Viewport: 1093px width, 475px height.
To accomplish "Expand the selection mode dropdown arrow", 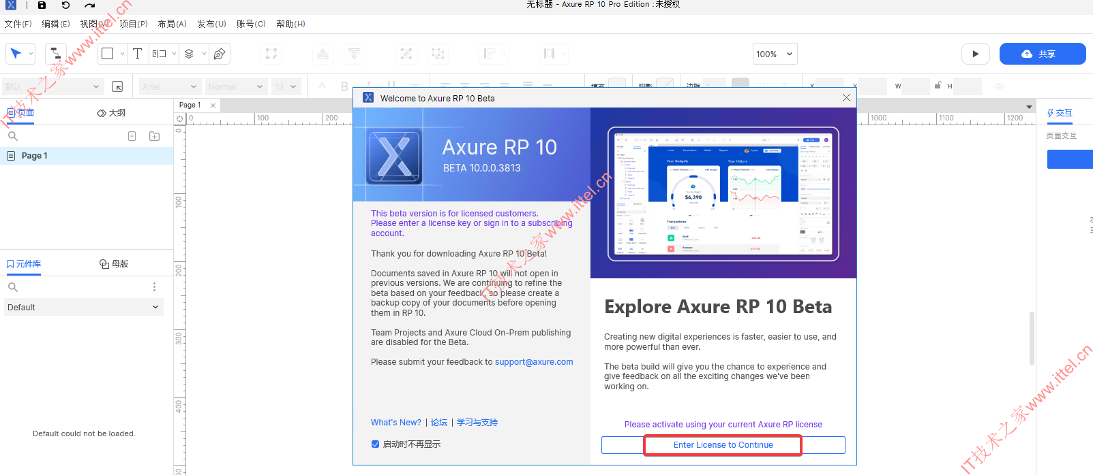I will [x=31, y=54].
